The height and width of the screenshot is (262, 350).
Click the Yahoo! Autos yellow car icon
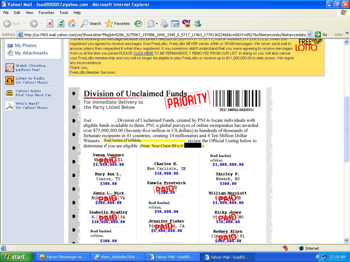coord(10,93)
